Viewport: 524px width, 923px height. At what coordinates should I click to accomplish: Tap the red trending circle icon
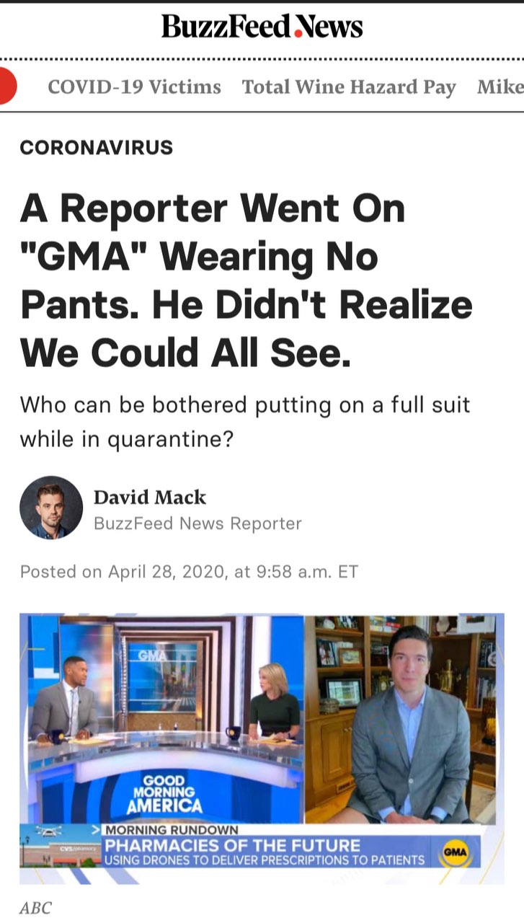click(x=6, y=87)
